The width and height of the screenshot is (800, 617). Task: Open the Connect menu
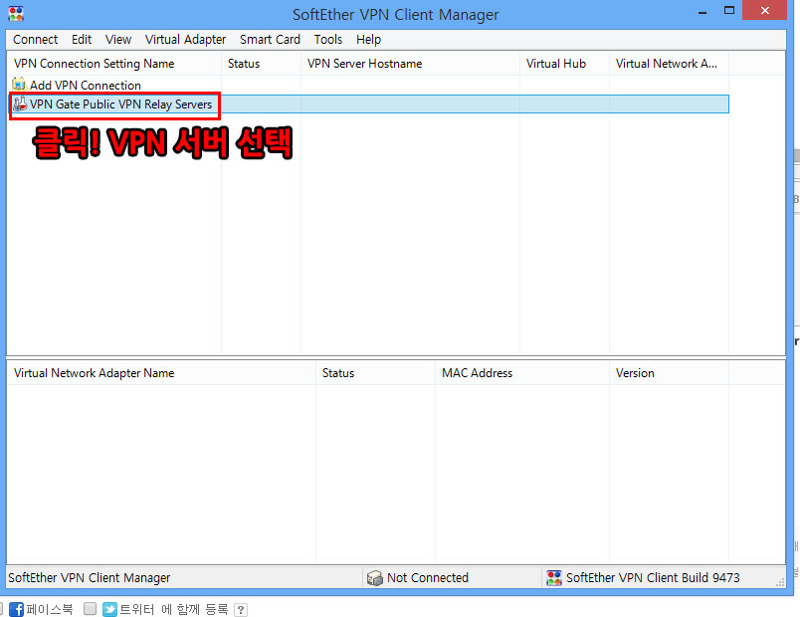point(35,39)
